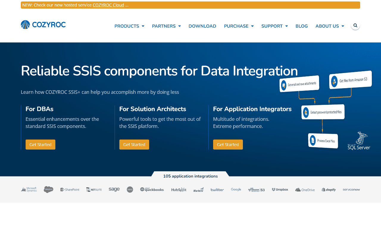The height and width of the screenshot is (228, 381).
Task: Click the Twitter logo
Action: 217,190
